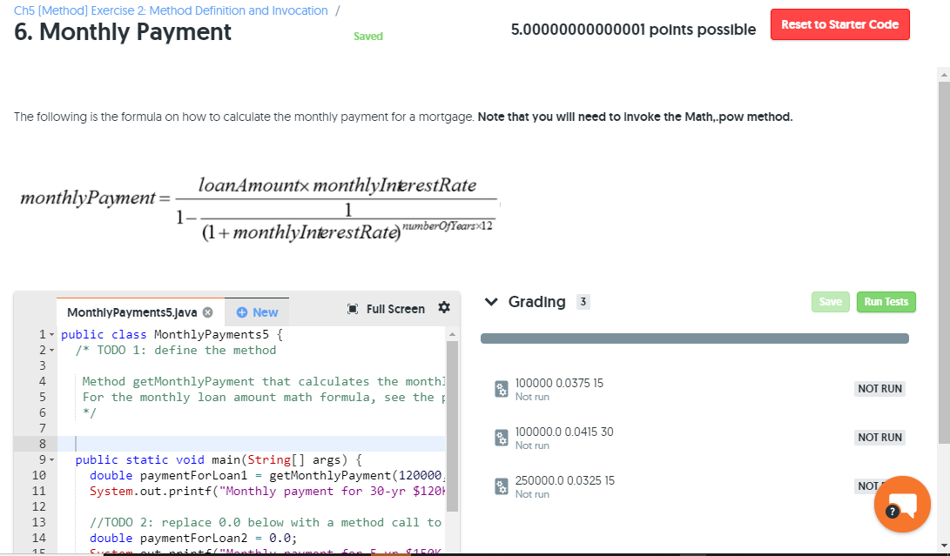This screenshot has height=556, width=950.
Task: Open a New file tab
Action: [257, 312]
